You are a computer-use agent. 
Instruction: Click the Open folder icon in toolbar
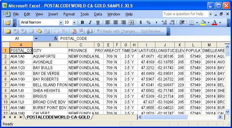(8, 23)
